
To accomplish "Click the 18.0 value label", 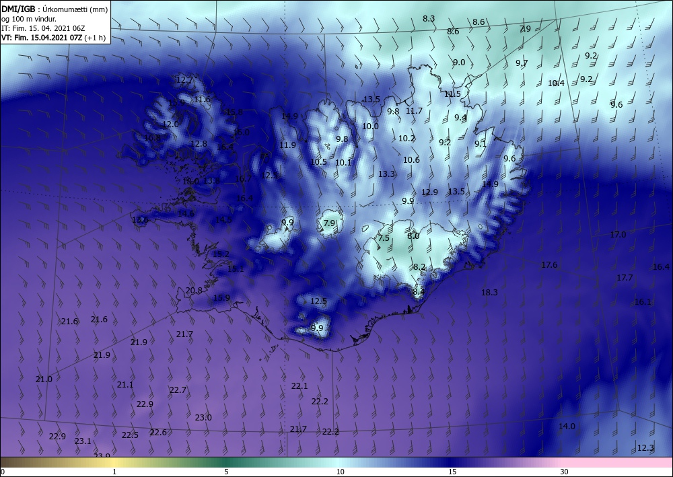I will pyautogui.click(x=190, y=182).
